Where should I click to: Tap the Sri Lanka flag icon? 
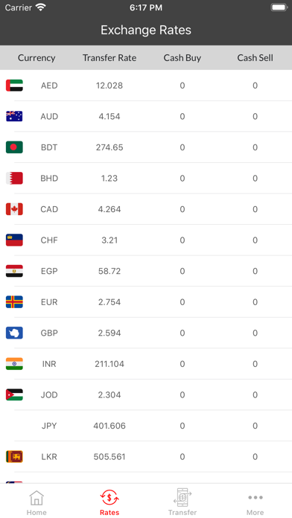point(14,456)
